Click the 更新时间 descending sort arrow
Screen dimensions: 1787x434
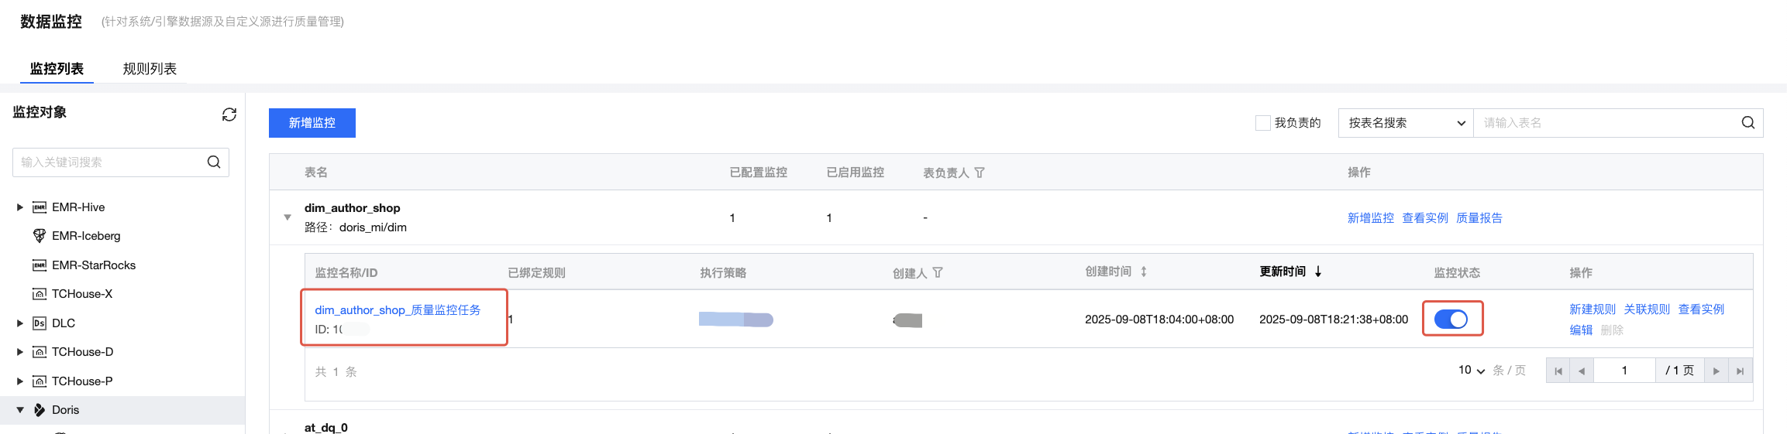coord(1318,272)
